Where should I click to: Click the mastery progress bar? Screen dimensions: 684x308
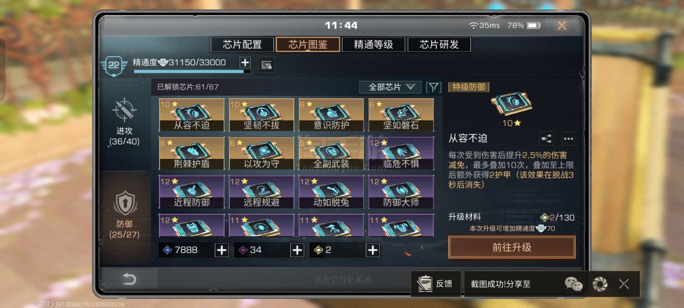coord(192,72)
